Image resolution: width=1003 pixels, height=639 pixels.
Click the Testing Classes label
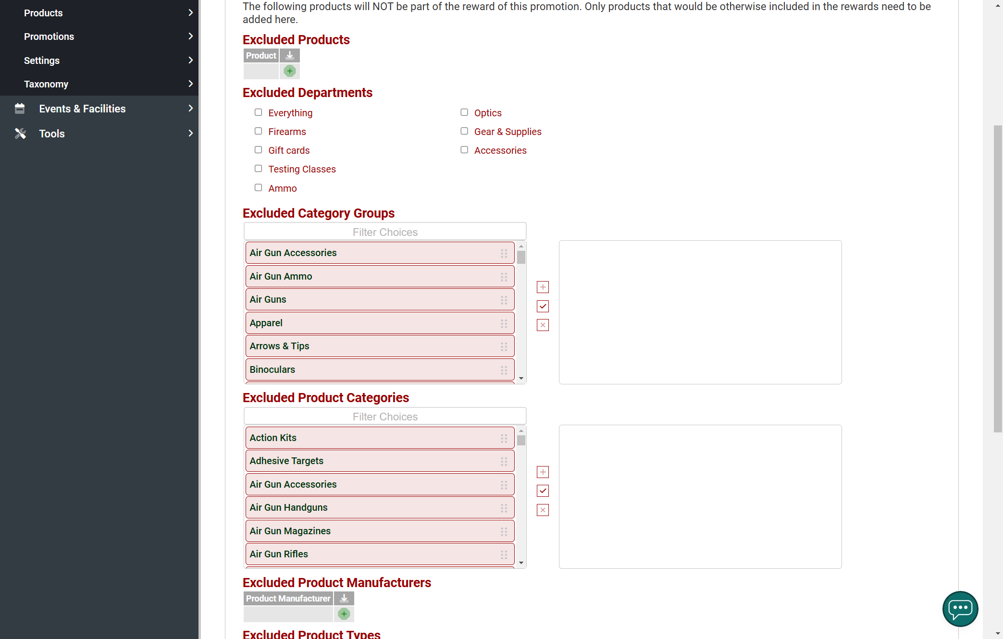tap(302, 169)
